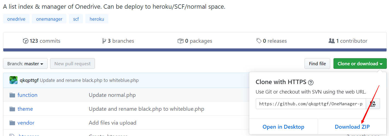Click the releases tag icon
Screen dimensions: 389x136
(259, 41)
